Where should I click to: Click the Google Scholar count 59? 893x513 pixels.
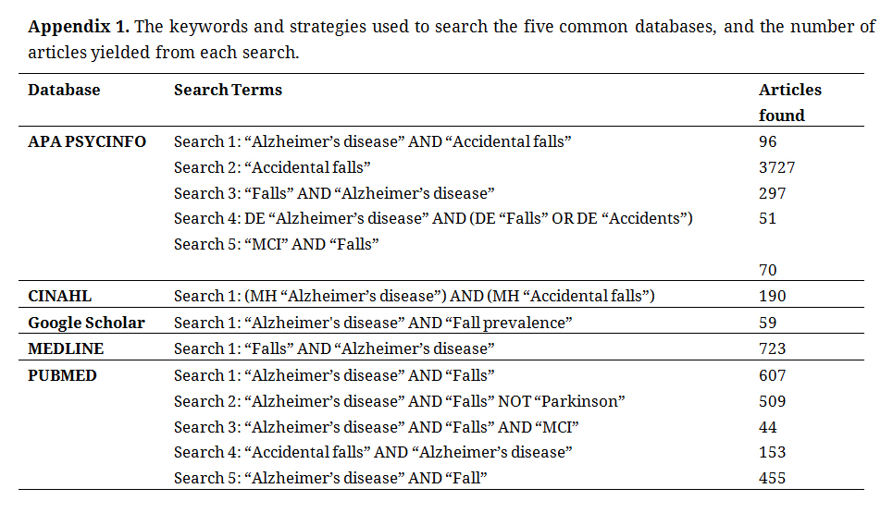tap(768, 323)
